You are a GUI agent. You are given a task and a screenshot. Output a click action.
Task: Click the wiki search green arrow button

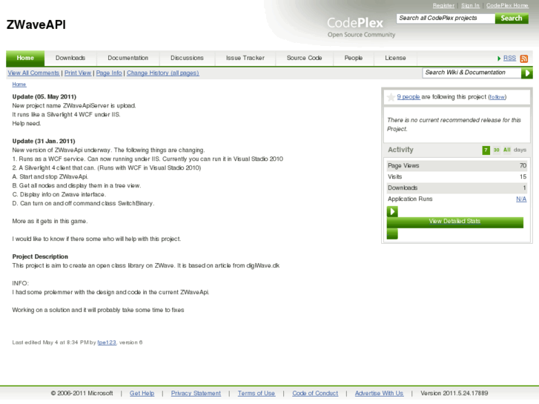tap(526, 73)
